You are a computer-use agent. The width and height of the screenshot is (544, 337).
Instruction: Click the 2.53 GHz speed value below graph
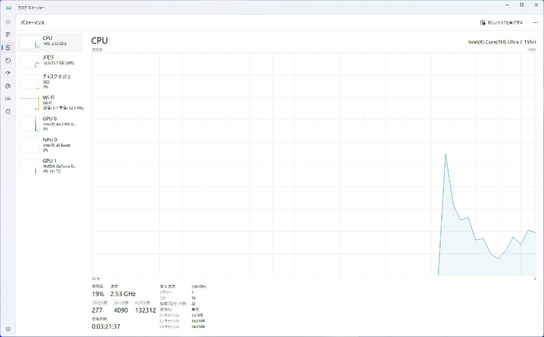pos(123,294)
